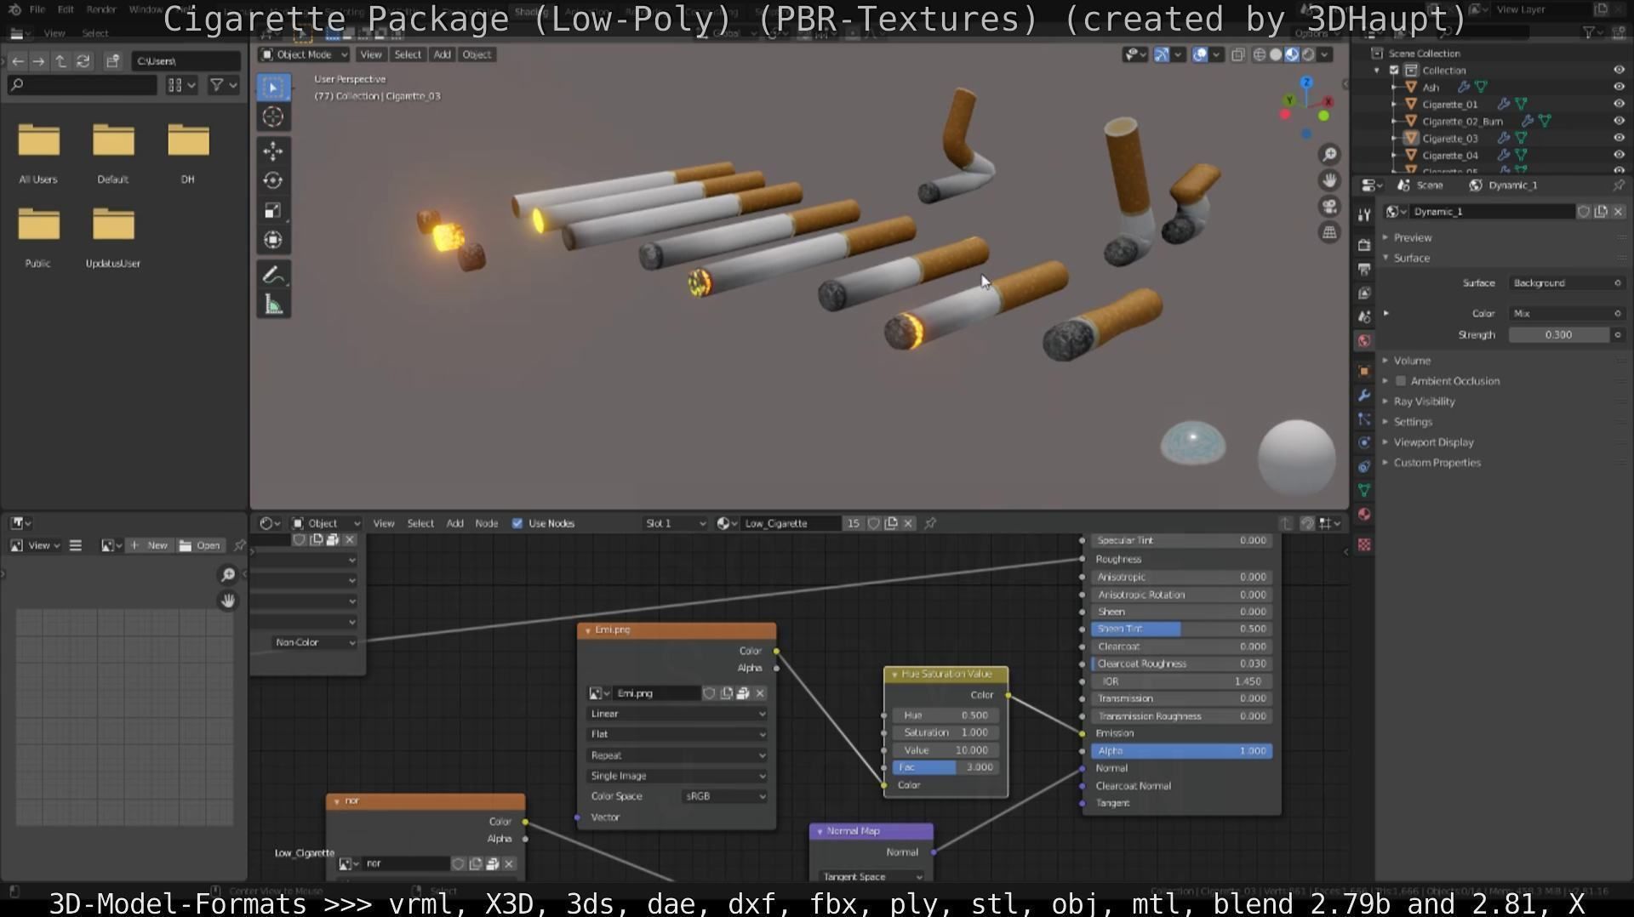
Task: Select the Annotate pencil tool
Action: pyautogui.click(x=273, y=274)
